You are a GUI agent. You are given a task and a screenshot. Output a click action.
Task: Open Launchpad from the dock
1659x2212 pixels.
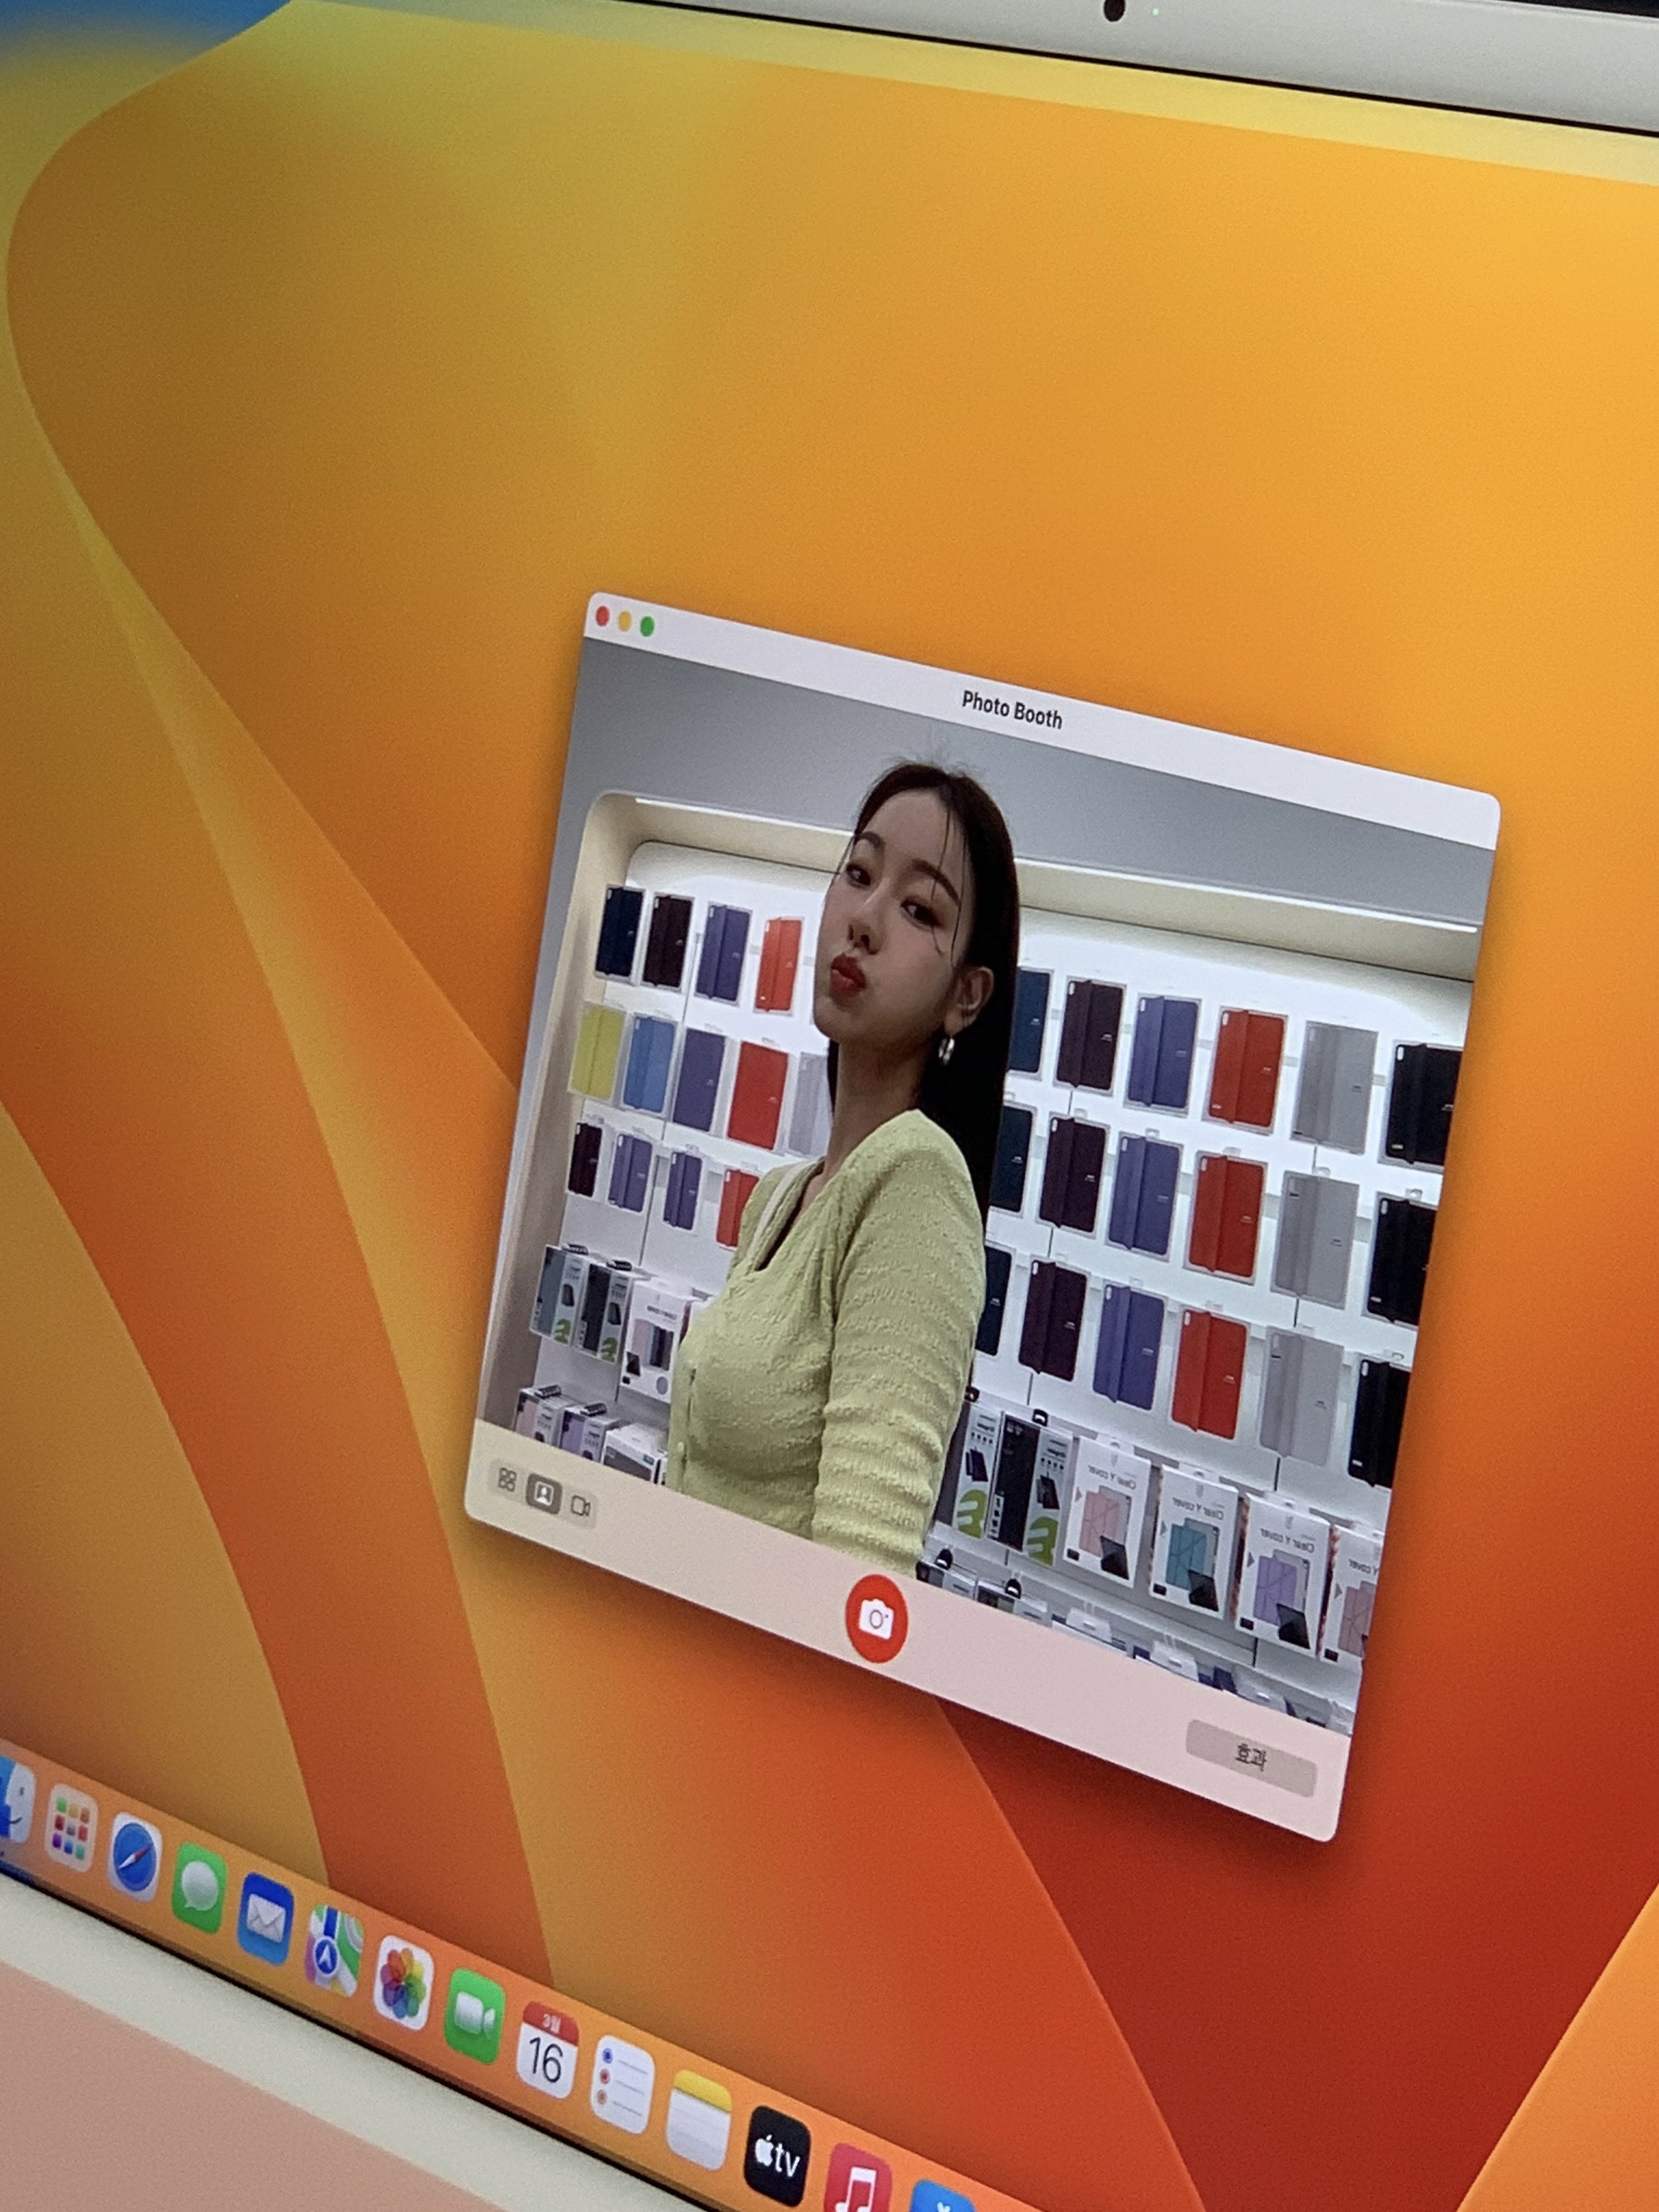(70, 1828)
